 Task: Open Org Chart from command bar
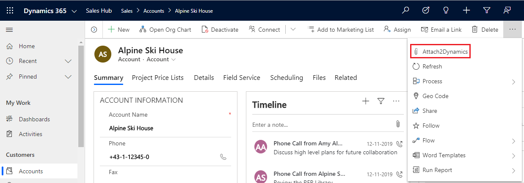coord(165,30)
